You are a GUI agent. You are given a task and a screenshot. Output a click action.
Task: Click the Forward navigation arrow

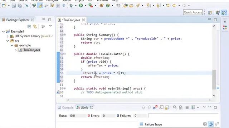(x=184, y=6)
